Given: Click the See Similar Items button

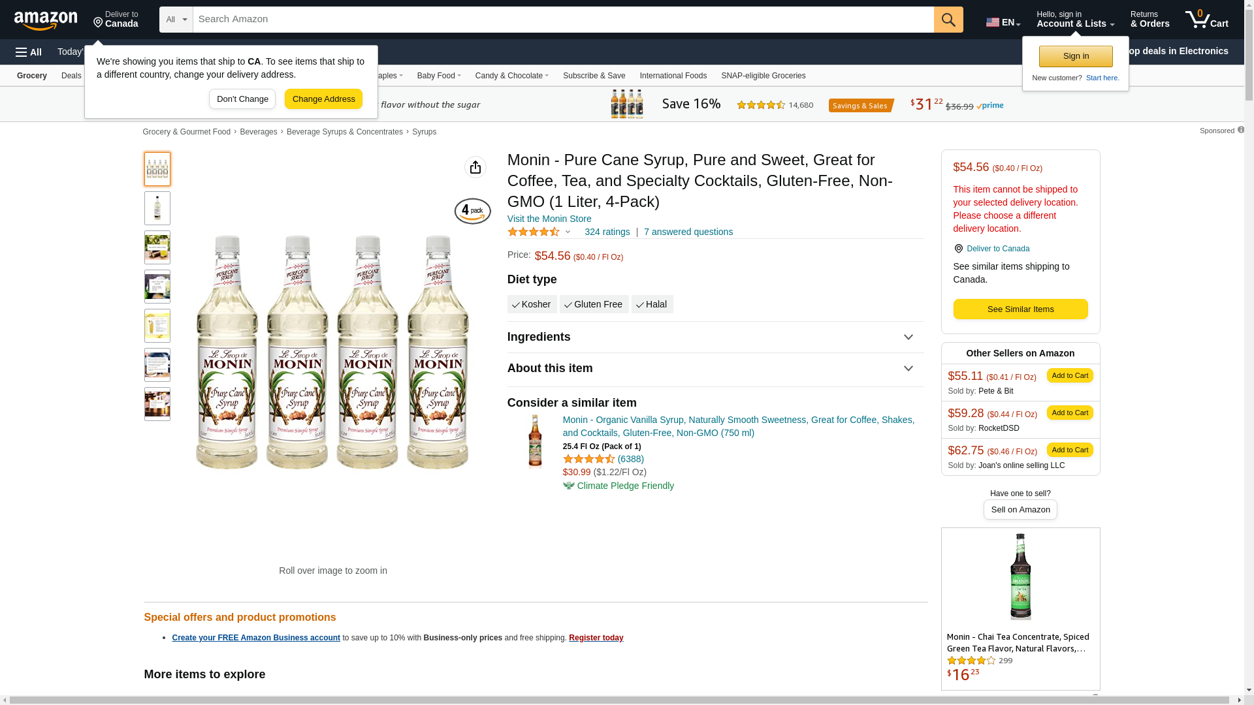Looking at the screenshot, I should click(x=1020, y=309).
